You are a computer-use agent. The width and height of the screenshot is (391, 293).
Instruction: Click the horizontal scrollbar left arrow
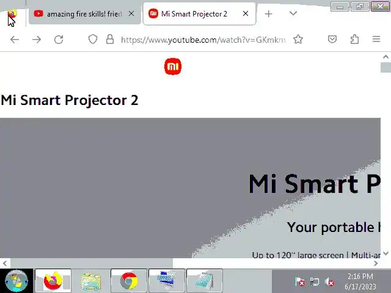[5, 263]
